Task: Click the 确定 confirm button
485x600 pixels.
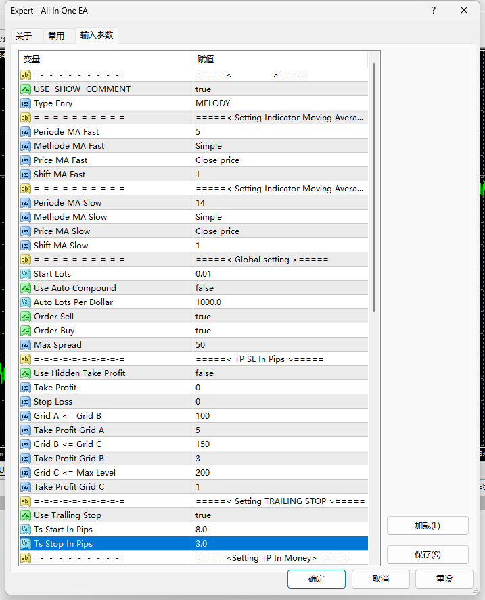Action: pos(316,579)
